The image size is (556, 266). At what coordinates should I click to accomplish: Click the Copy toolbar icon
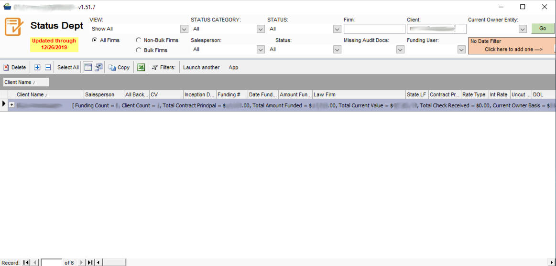(x=112, y=68)
